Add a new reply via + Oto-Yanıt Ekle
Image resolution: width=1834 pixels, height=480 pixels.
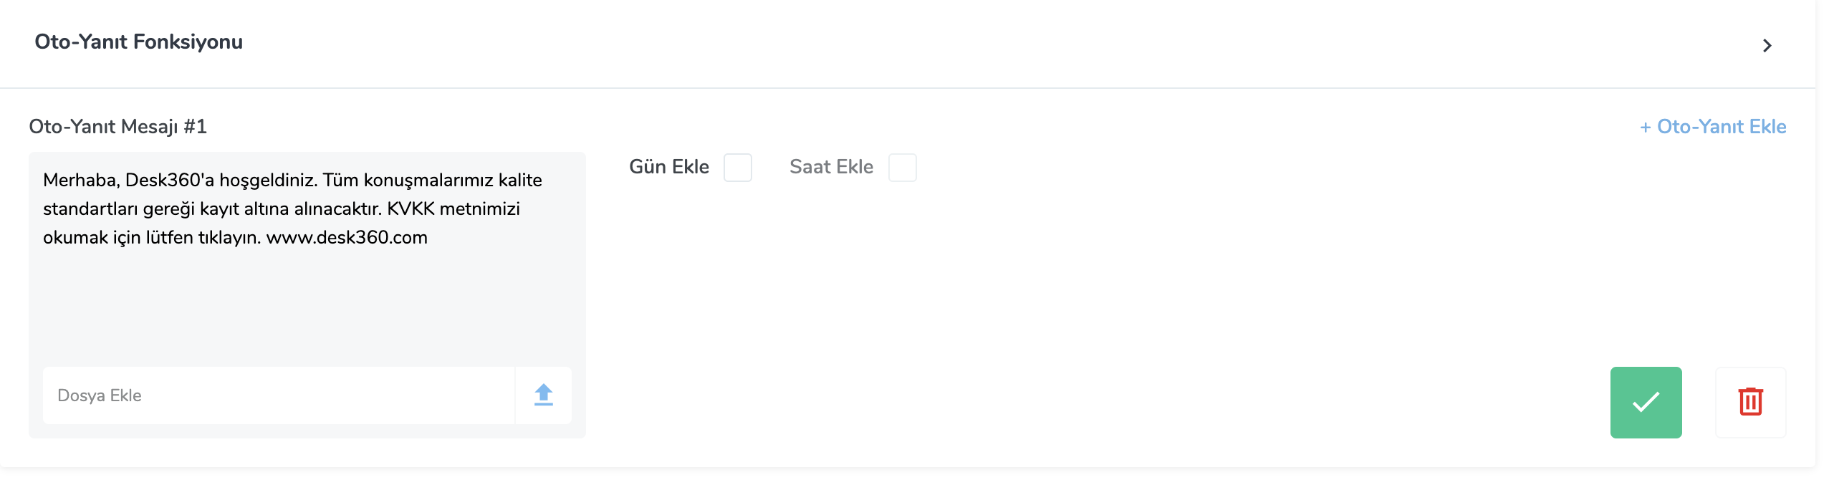[x=1713, y=127]
